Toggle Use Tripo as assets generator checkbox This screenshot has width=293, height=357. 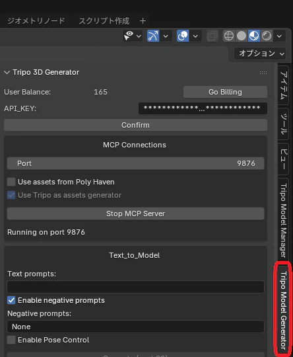point(11,195)
